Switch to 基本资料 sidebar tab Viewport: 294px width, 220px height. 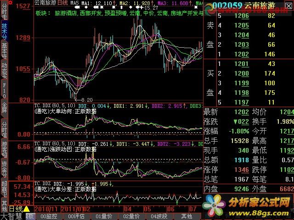[4, 50]
